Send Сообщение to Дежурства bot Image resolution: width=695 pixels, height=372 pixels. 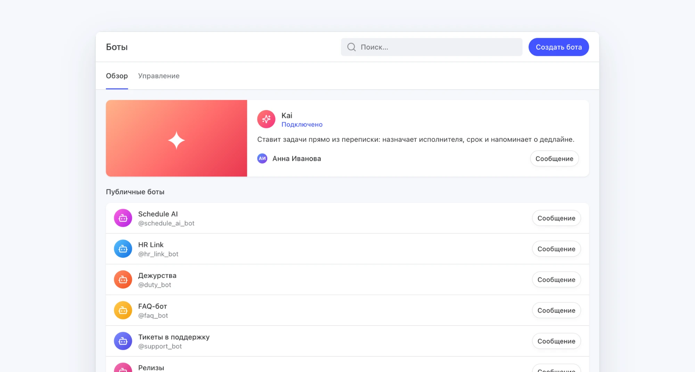pyautogui.click(x=556, y=280)
